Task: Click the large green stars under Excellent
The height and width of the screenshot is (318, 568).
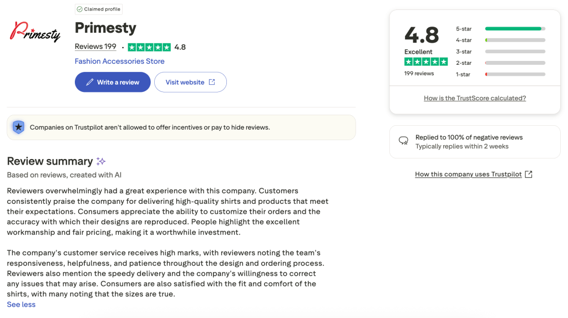Action: pyautogui.click(x=425, y=62)
